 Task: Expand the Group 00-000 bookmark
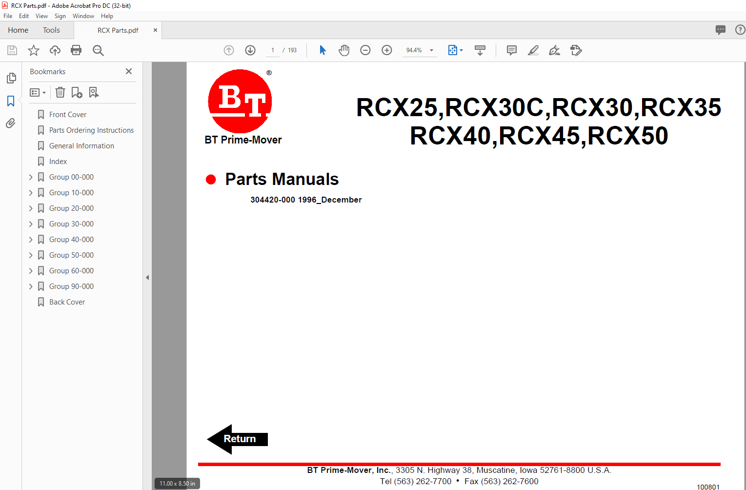31,177
